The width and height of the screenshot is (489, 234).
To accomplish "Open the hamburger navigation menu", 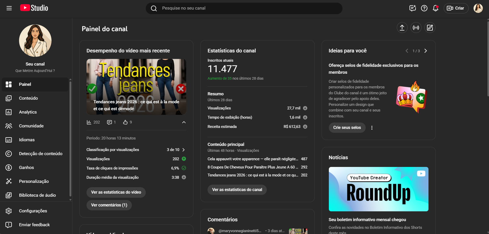I will tap(9, 8).
